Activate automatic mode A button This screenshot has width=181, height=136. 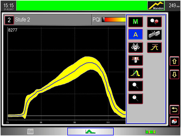tap(135, 34)
